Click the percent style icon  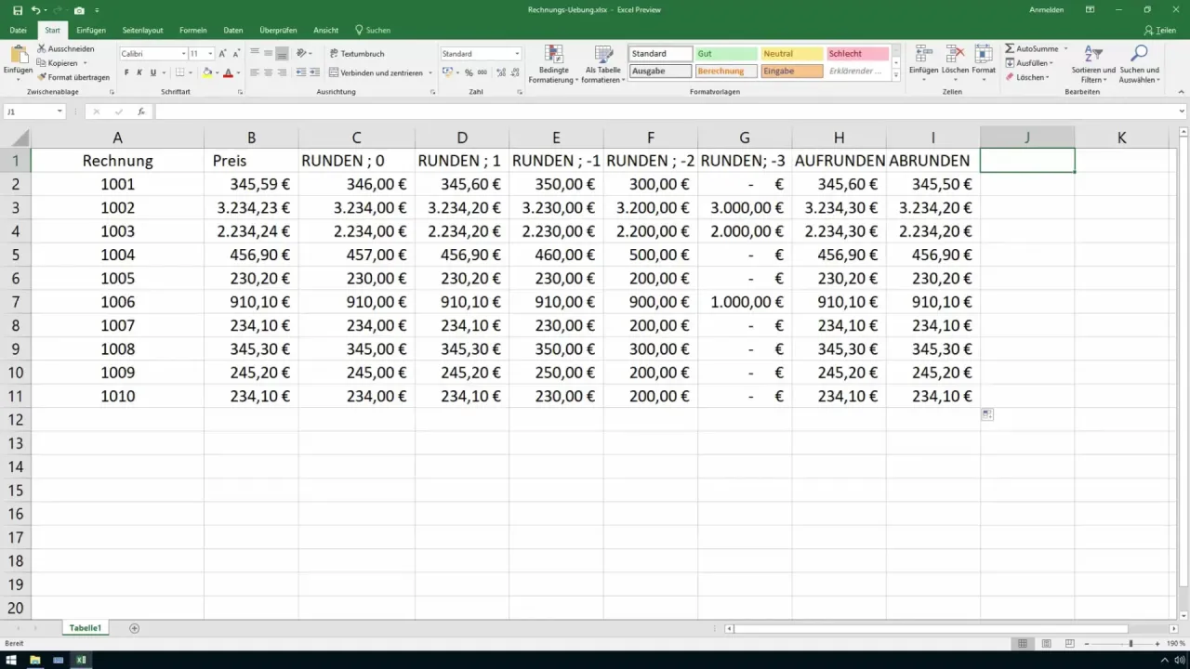click(x=469, y=72)
